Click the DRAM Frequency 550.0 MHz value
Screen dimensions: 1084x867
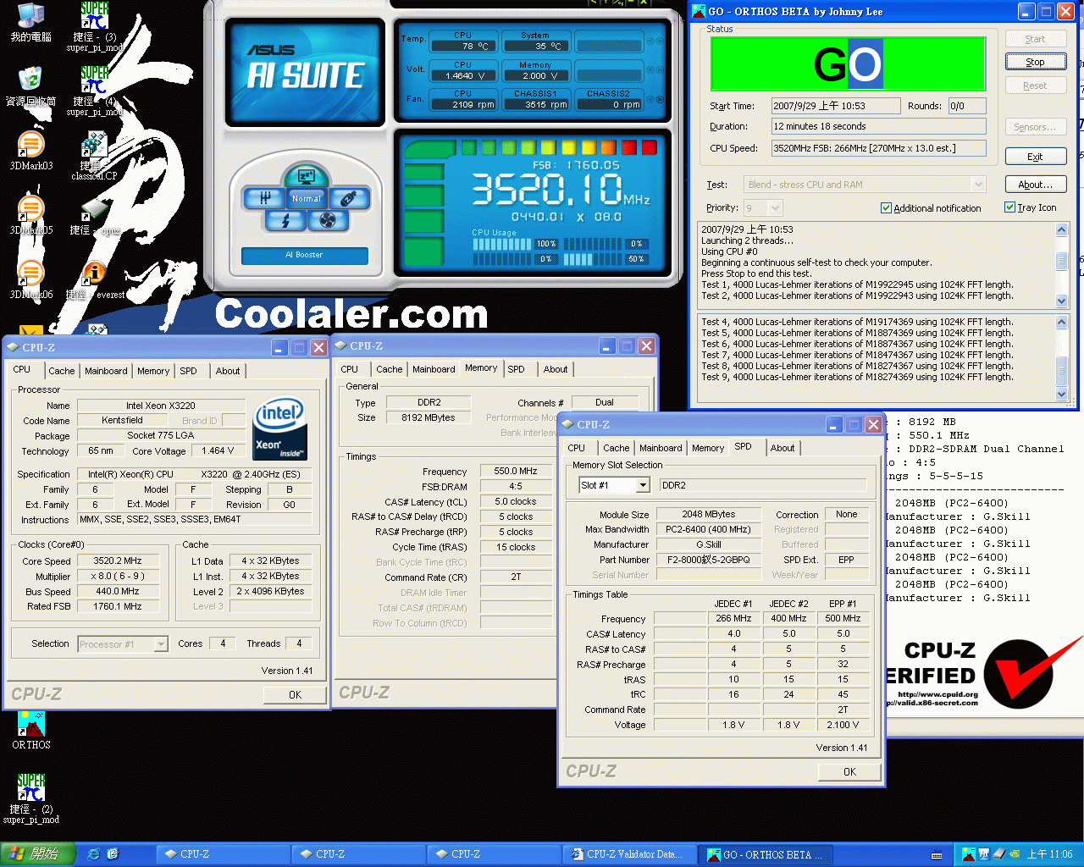coord(516,471)
